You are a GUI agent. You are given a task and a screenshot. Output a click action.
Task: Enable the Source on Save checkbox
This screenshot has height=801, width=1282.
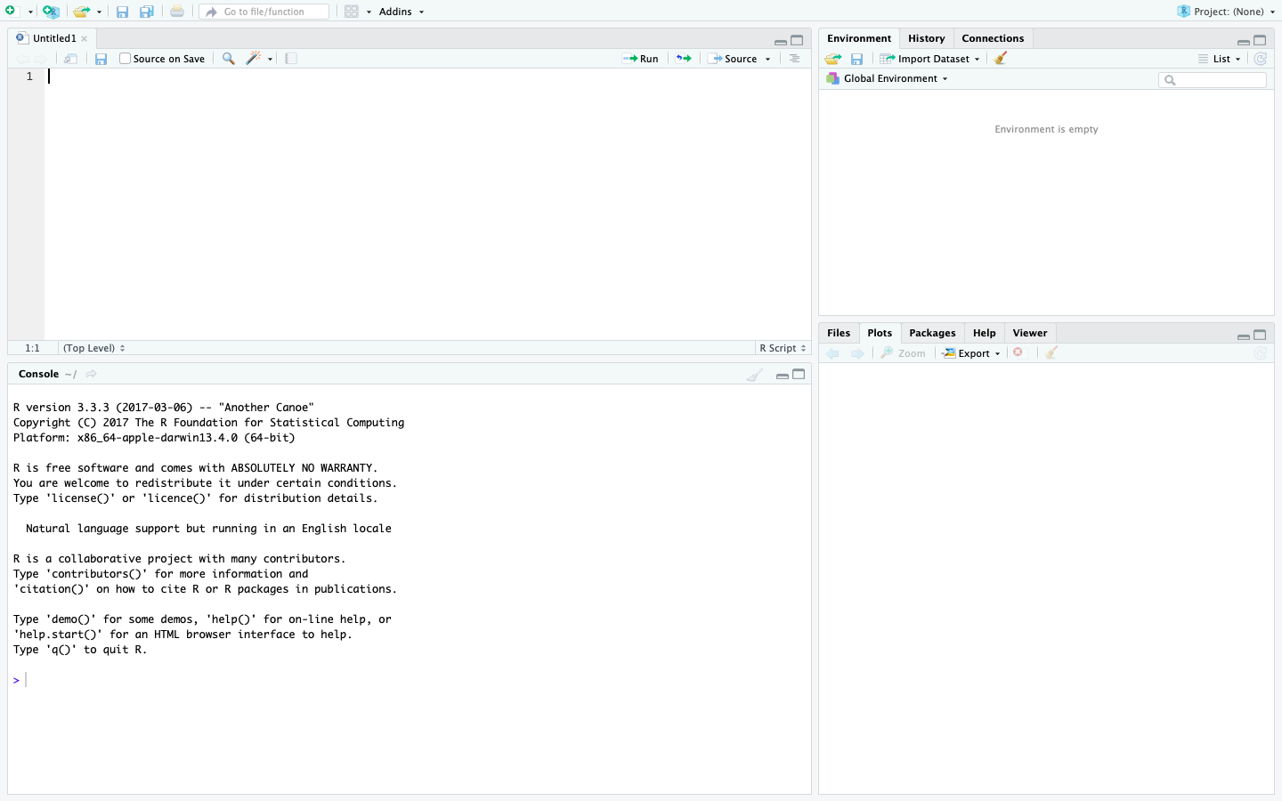click(126, 59)
